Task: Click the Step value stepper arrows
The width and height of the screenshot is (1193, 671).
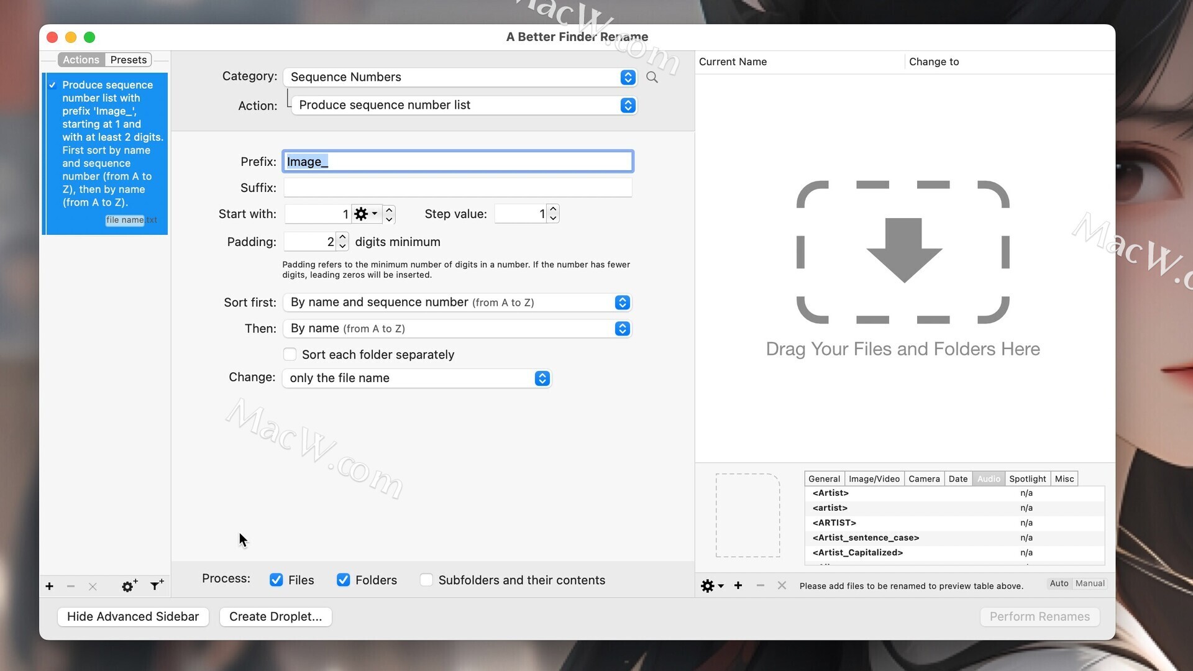Action: click(x=553, y=214)
